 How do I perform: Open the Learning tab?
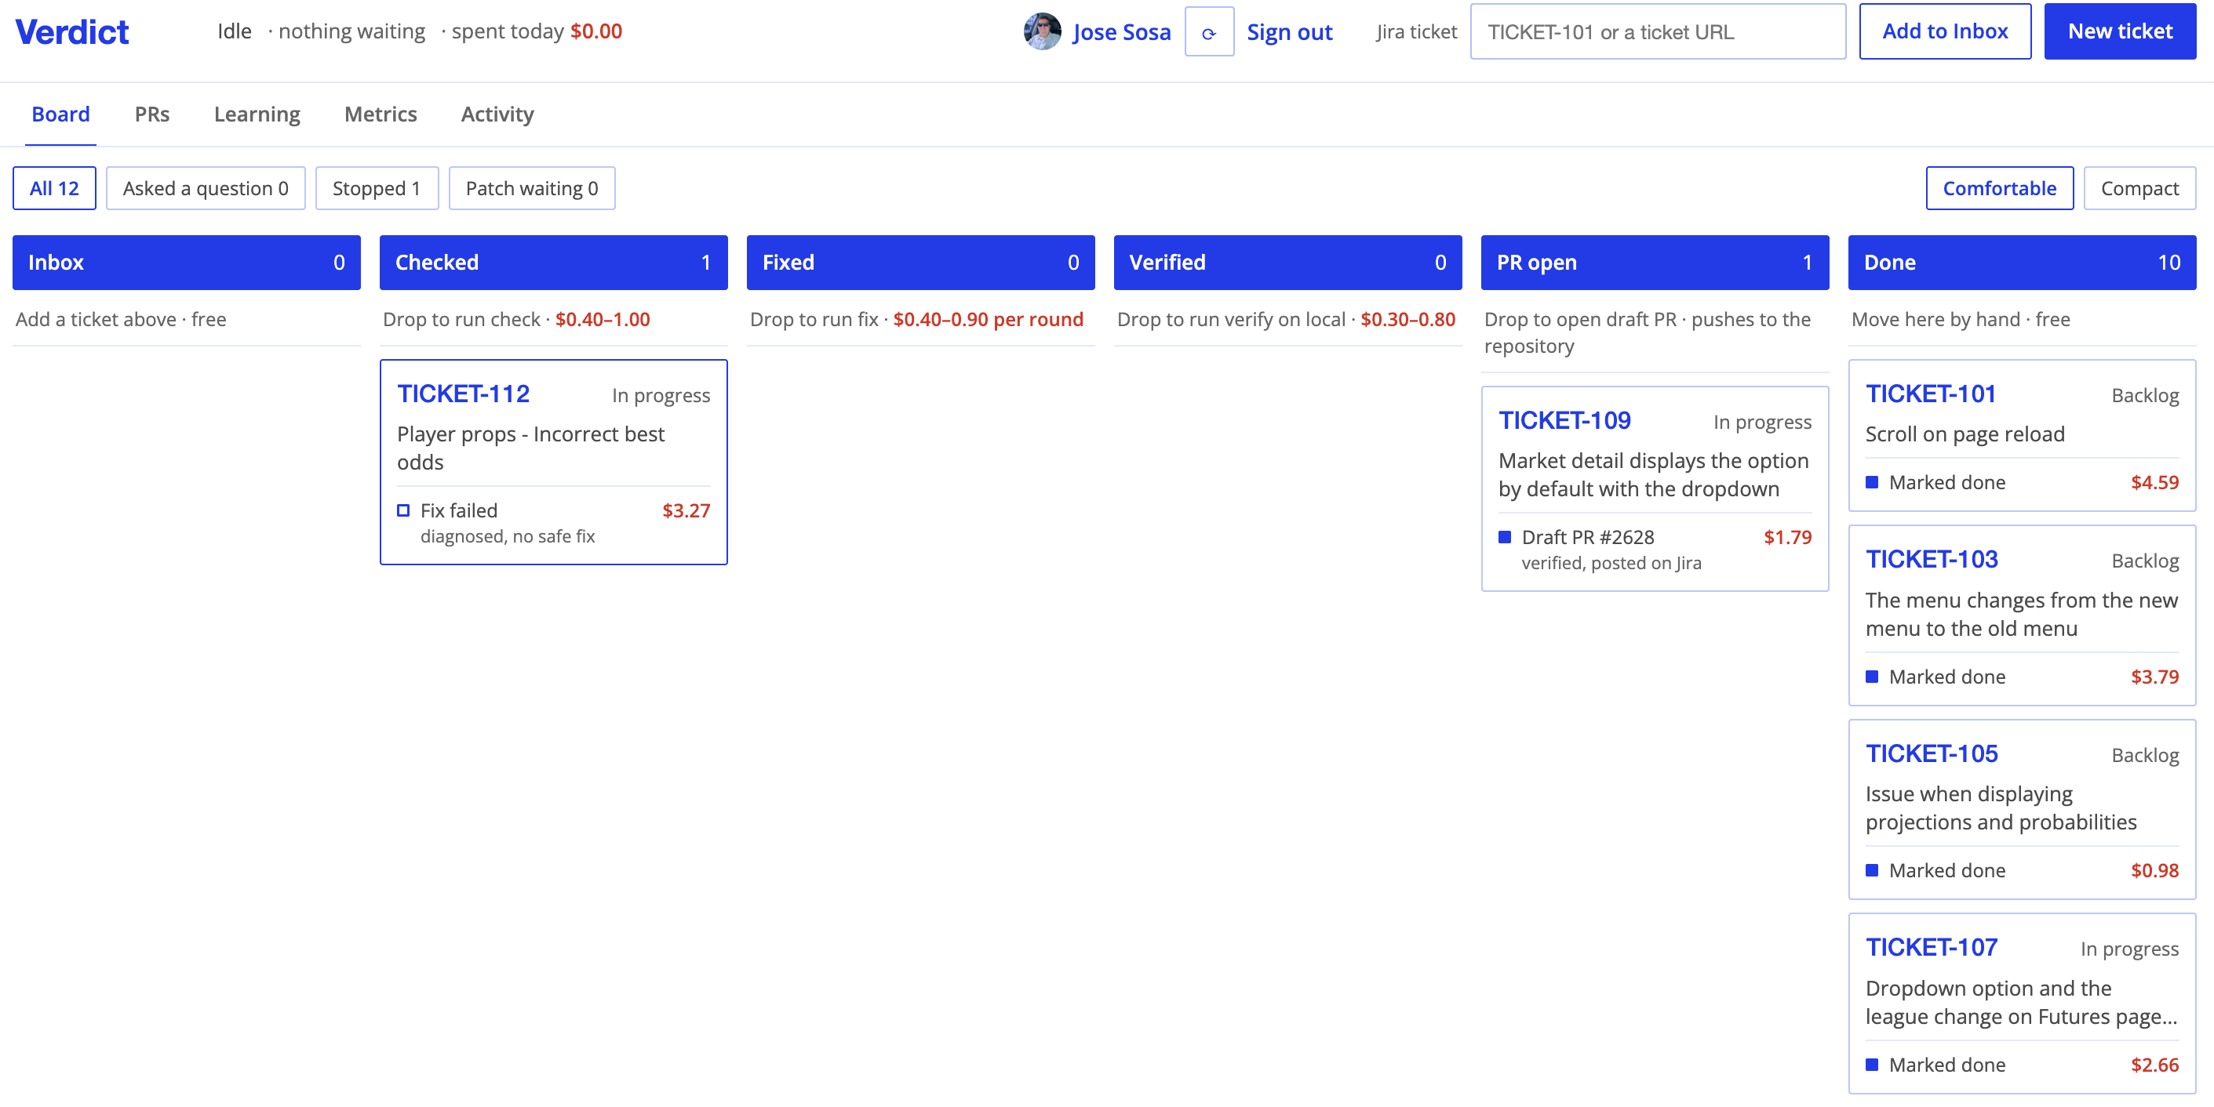(x=257, y=114)
